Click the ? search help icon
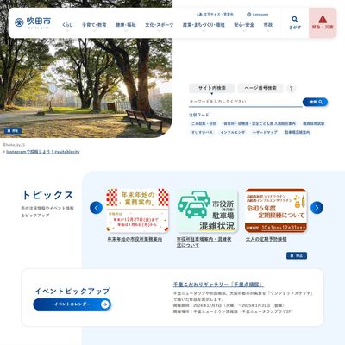The height and width of the screenshot is (345, 345). [291, 89]
